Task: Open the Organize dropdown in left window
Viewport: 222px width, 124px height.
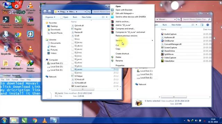Action: (50, 17)
